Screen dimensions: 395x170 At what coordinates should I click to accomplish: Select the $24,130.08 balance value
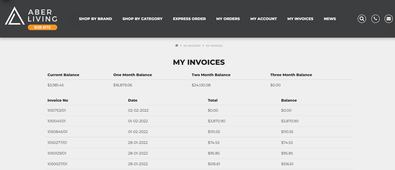point(201,85)
